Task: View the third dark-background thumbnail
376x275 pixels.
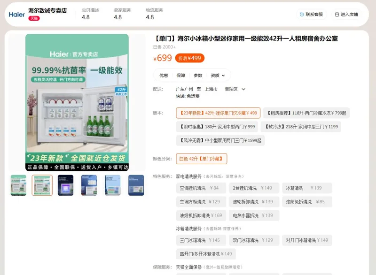Action: (65, 185)
